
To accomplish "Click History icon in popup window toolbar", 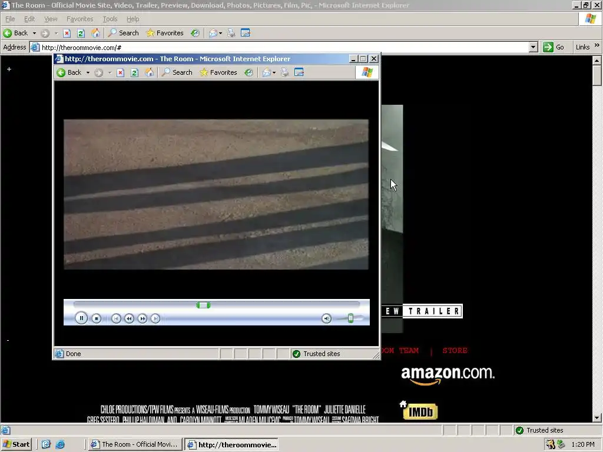I will click(249, 72).
